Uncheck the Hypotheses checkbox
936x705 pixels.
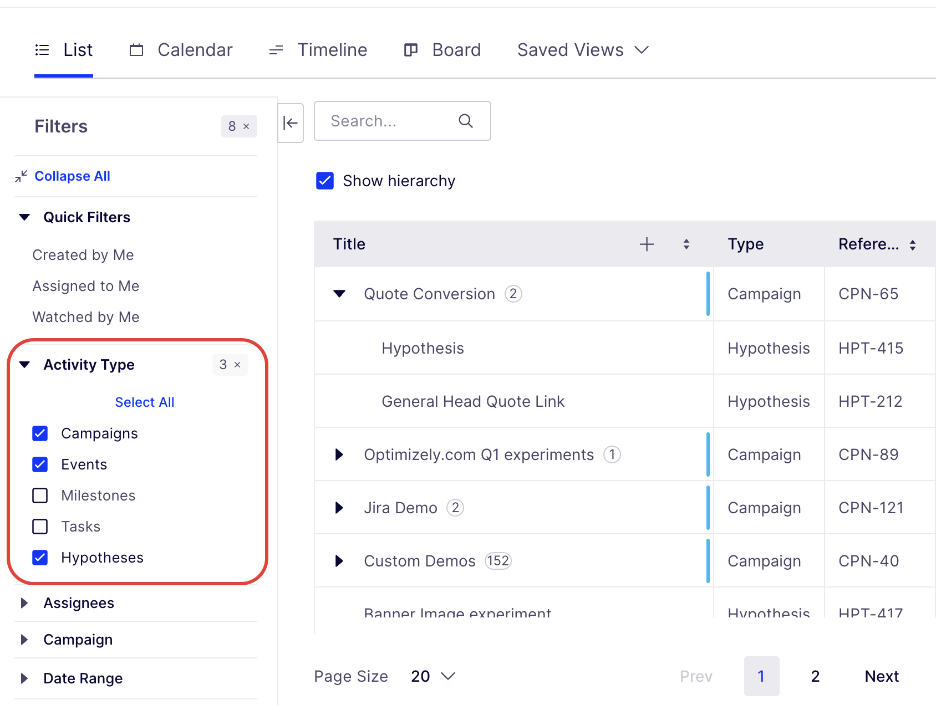click(40, 558)
